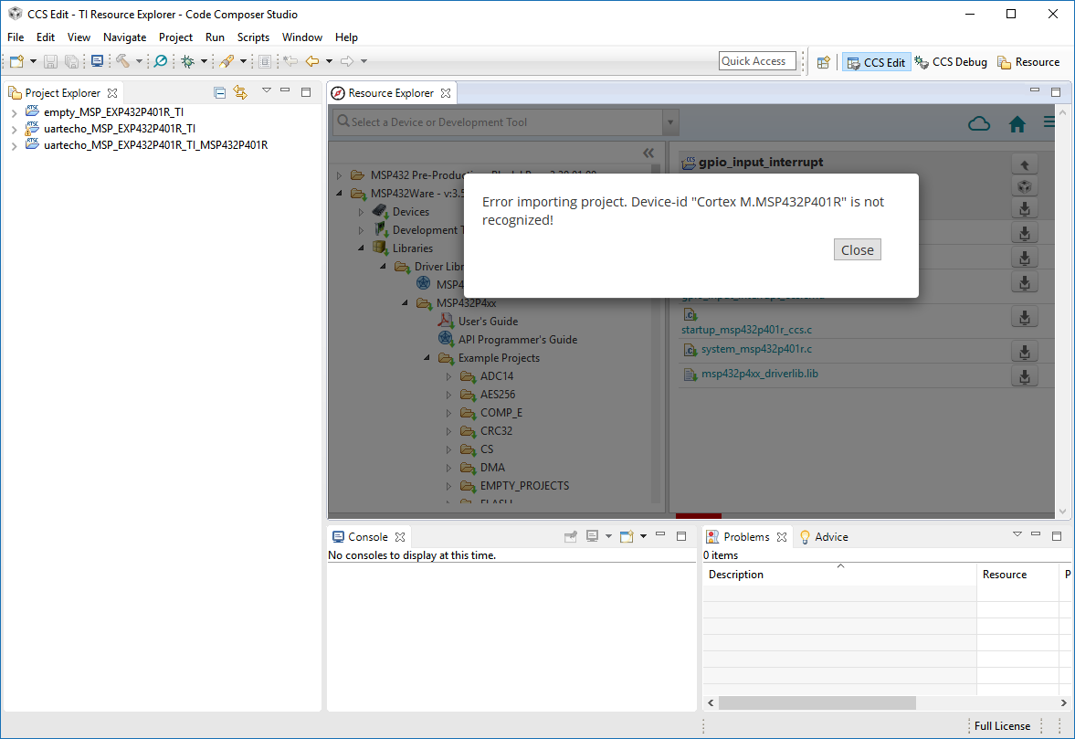
Task: Open the Project menu
Action: pos(175,37)
